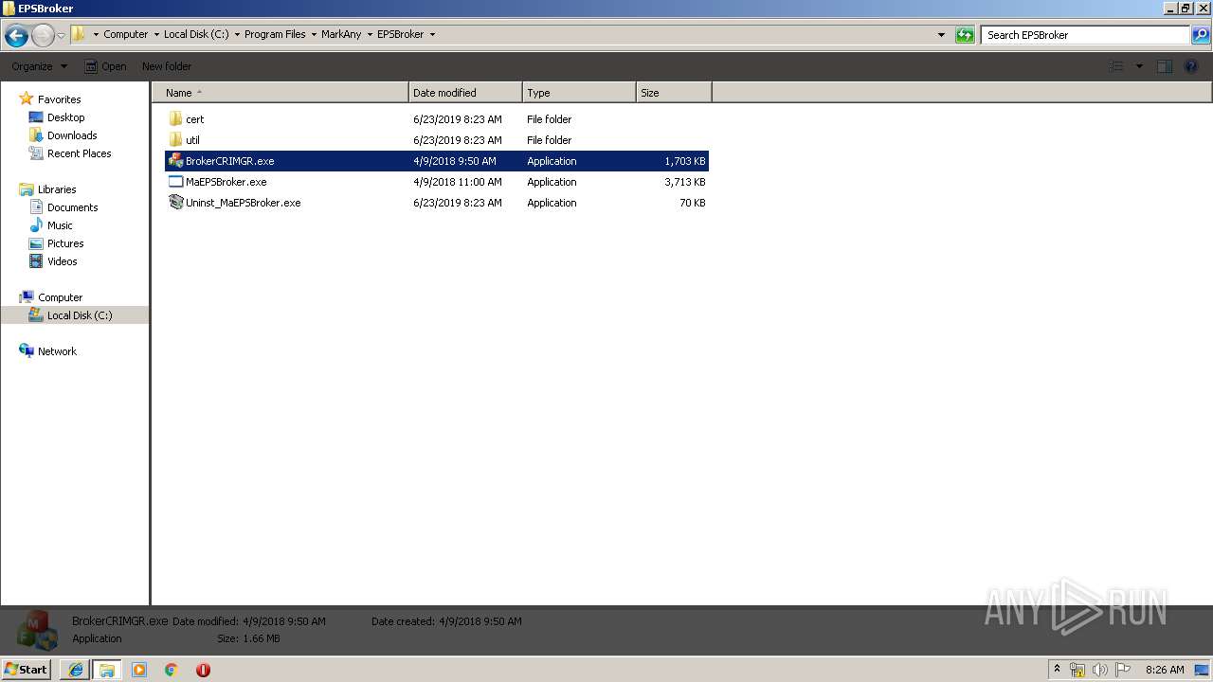The width and height of the screenshot is (1213, 682).
Task: Refresh the EPSBroker folder view
Action: (965, 35)
